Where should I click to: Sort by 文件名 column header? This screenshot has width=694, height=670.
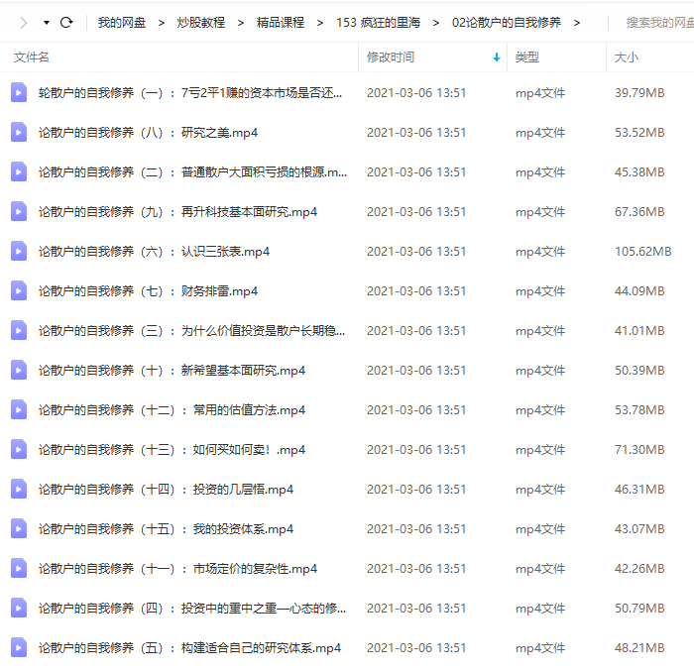point(31,57)
